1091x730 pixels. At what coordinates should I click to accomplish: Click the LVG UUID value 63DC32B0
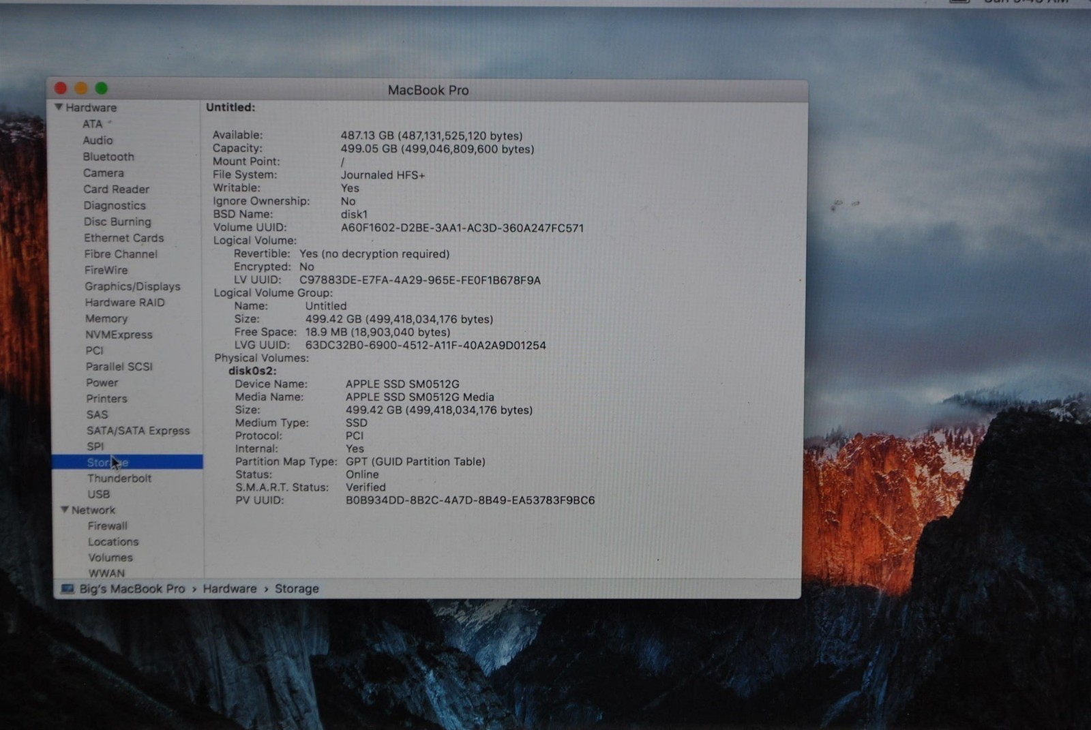point(425,345)
